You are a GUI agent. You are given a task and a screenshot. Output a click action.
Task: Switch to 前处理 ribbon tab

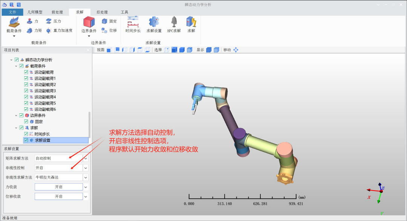(57, 12)
